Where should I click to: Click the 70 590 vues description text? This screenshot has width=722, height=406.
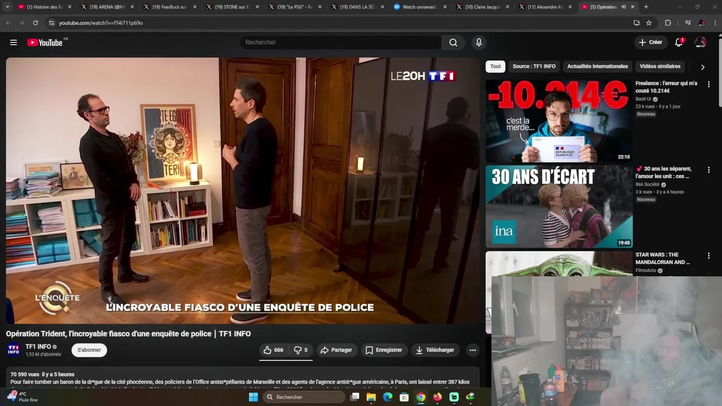click(42, 374)
